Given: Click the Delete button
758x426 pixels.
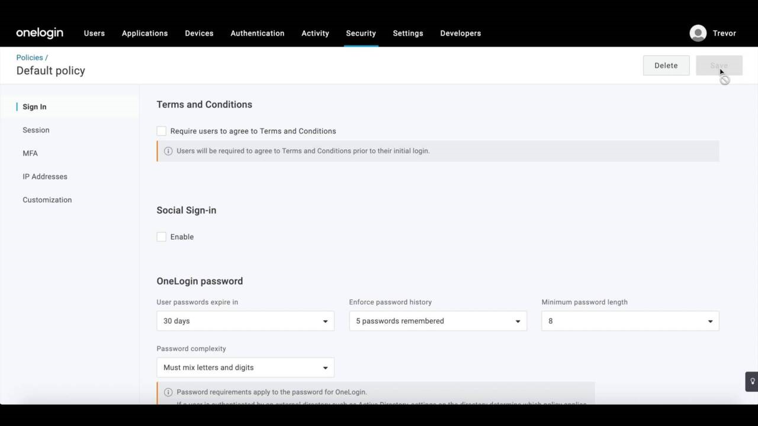Looking at the screenshot, I should (x=666, y=66).
